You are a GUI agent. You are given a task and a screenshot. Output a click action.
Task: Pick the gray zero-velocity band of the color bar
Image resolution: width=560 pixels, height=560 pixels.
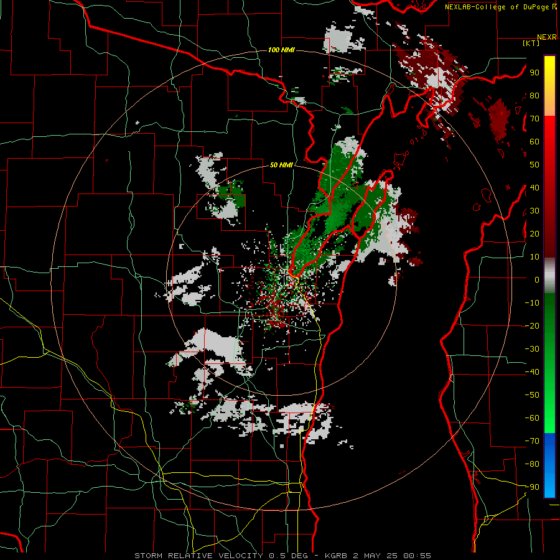click(549, 276)
